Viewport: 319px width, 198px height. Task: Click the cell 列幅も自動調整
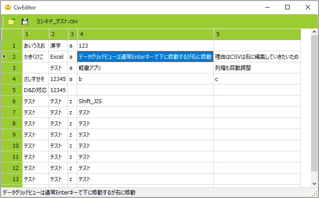click(257, 68)
